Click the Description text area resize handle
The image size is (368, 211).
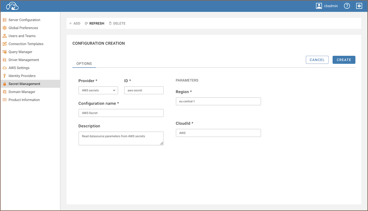click(161, 143)
